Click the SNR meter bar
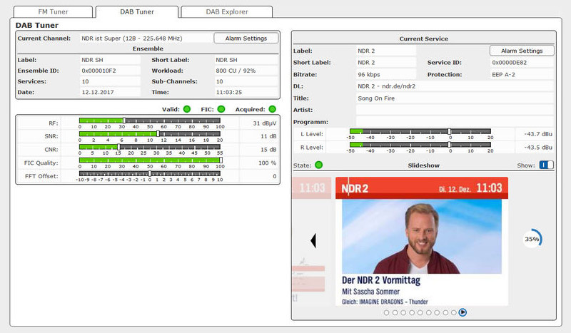This screenshot has height=333, width=571. tap(150, 134)
